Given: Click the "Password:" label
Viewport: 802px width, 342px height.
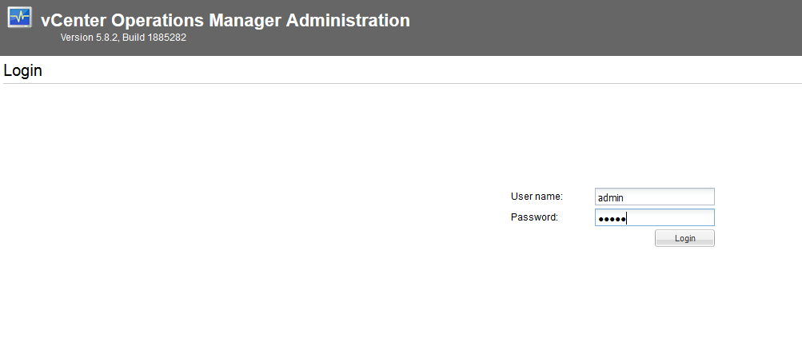Looking at the screenshot, I should click(x=534, y=217).
